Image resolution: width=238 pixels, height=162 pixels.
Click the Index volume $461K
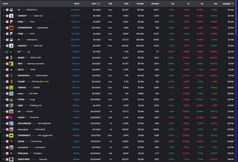click(141, 94)
